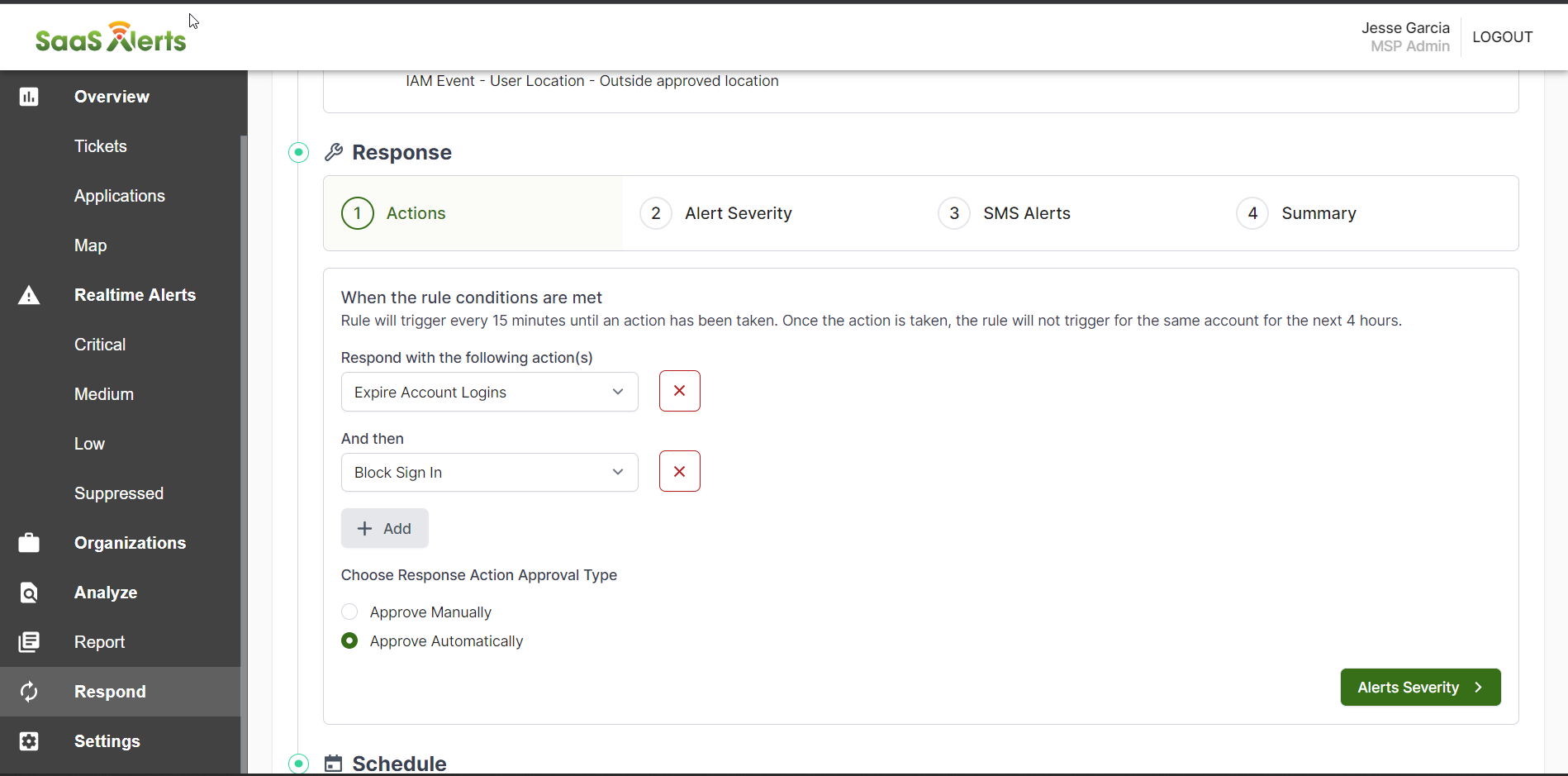Select Approve Automatically radio option
Screen dimensions: 1568x776
(x=349, y=640)
